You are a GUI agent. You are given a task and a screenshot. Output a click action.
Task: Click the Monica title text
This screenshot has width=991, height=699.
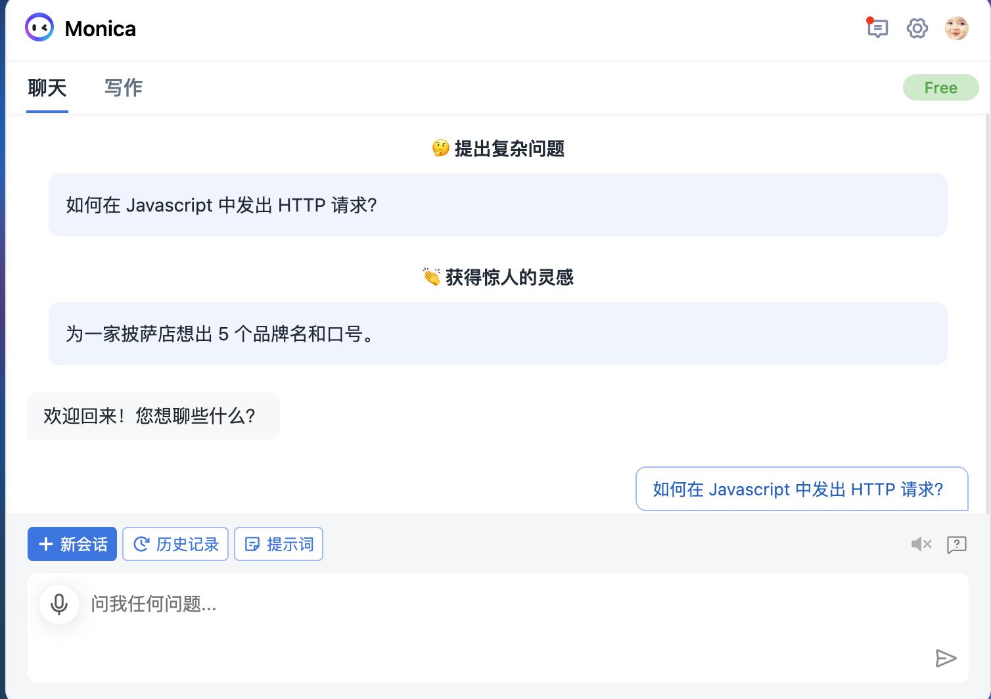pos(101,28)
